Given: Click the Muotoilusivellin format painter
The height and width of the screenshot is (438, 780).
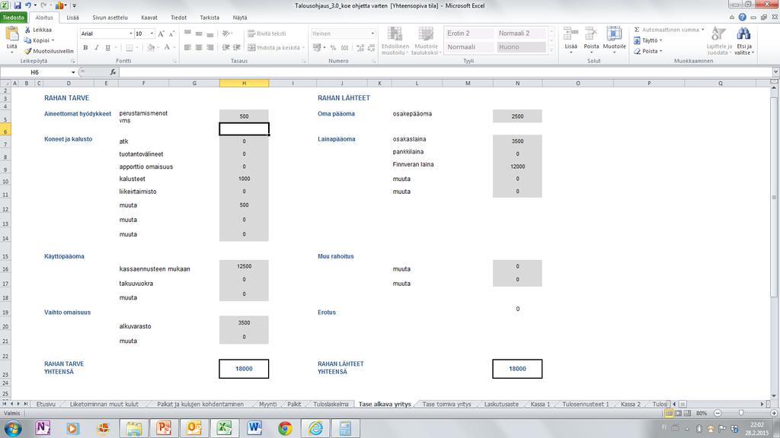Looking at the screenshot, I should 49,51.
